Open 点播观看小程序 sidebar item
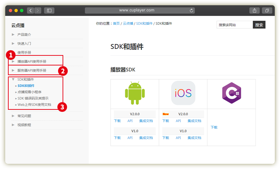Viewport: 280px width, 169px height. point(29,92)
